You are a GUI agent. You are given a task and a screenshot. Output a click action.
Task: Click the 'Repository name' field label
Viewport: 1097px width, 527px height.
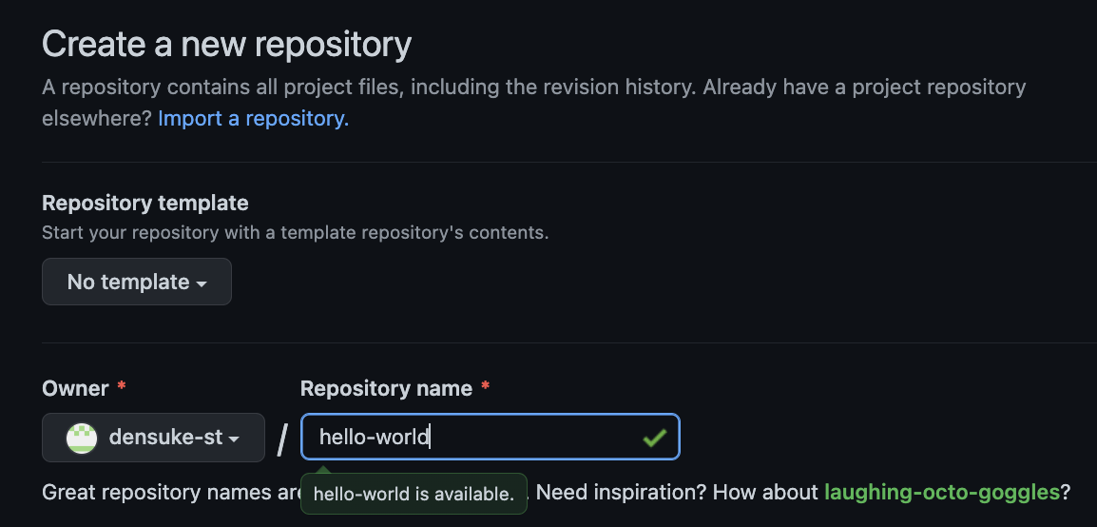[x=386, y=388]
